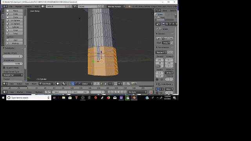The height and width of the screenshot is (141, 251).
Task: Jump to the last frame
Action: 125,92
